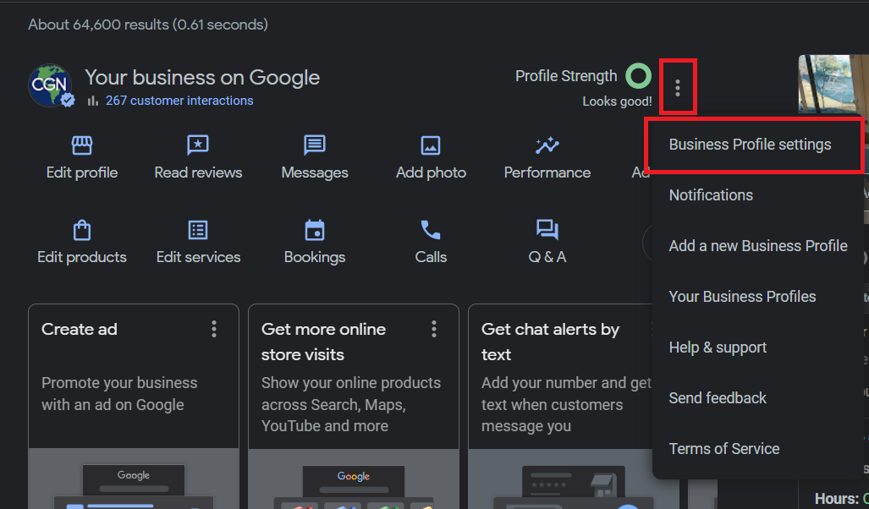Click the Edit profile storefront icon
Image resolution: width=869 pixels, height=509 pixels.
click(82, 145)
